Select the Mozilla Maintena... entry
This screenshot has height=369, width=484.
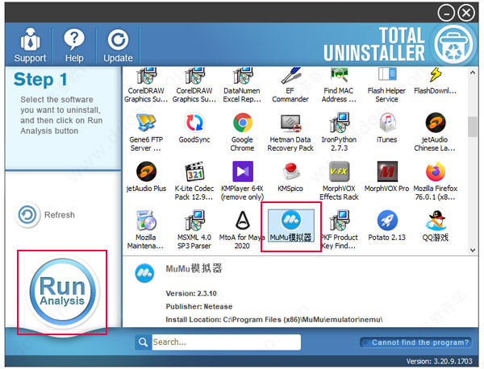click(146, 230)
